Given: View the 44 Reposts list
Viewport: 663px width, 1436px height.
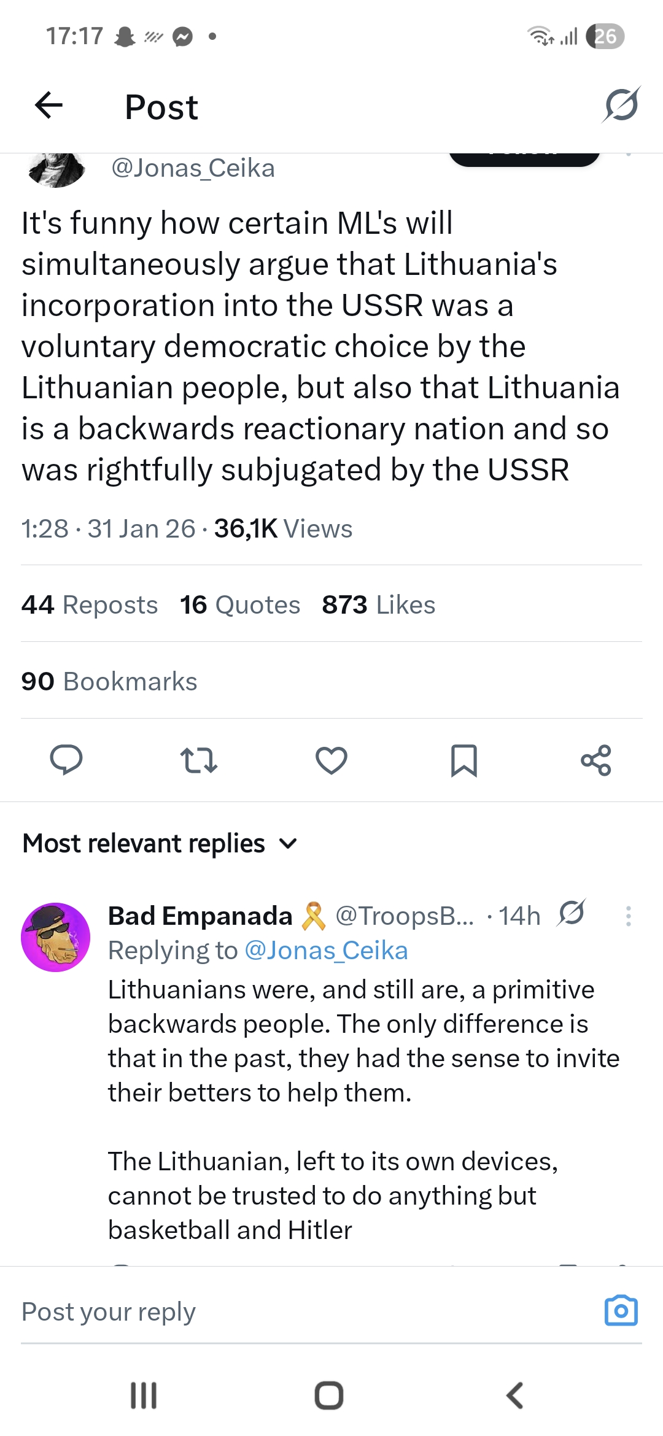Looking at the screenshot, I should (x=90, y=604).
